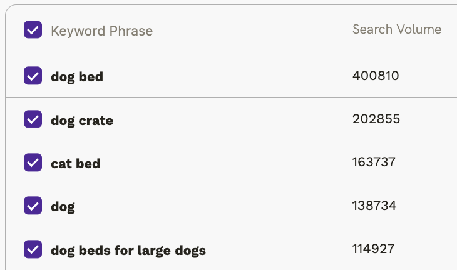The height and width of the screenshot is (270, 457).
Task: Sort by the Search Volume column header
Action: pyautogui.click(x=396, y=29)
